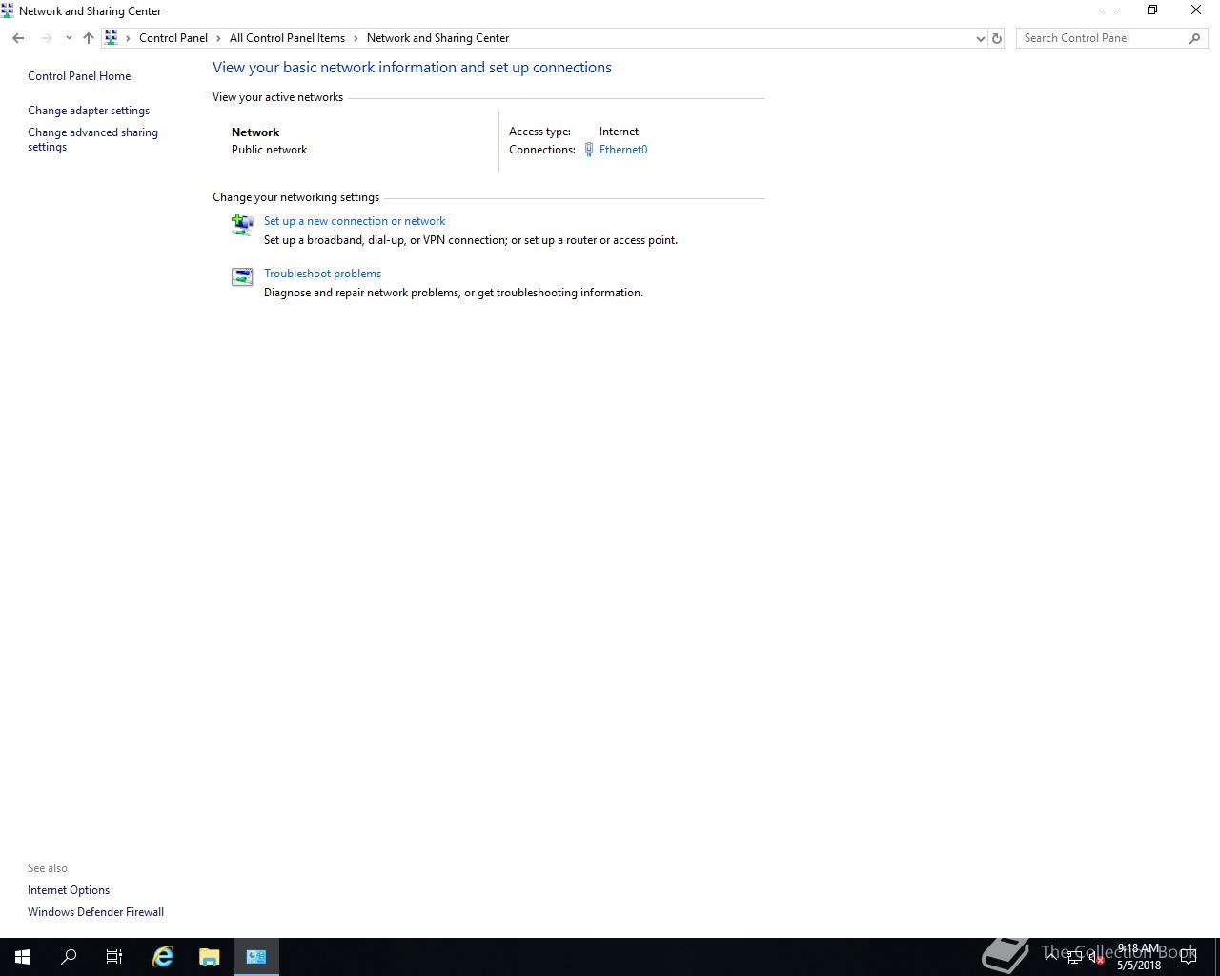Click the 'Public network' text
Screen dimensions: 1220x976
tap(269, 150)
